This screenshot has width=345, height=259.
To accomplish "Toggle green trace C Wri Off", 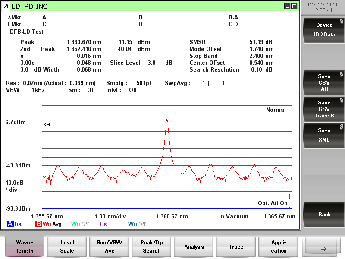I will pyautogui.click(x=81, y=224).
